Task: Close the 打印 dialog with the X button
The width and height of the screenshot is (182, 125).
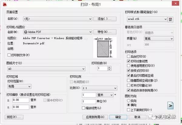Action: [176, 4]
